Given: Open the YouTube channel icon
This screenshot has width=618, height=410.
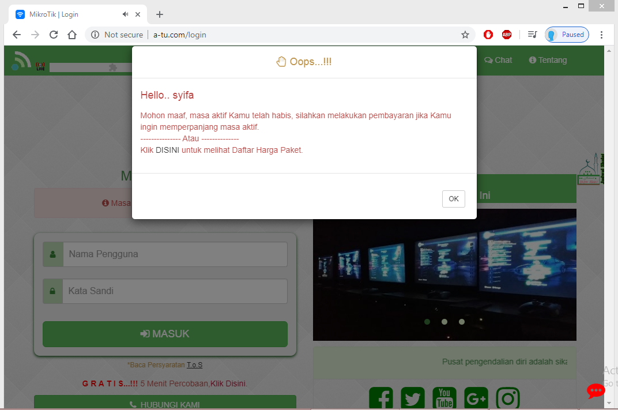Looking at the screenshot, I should pos(444,398).
